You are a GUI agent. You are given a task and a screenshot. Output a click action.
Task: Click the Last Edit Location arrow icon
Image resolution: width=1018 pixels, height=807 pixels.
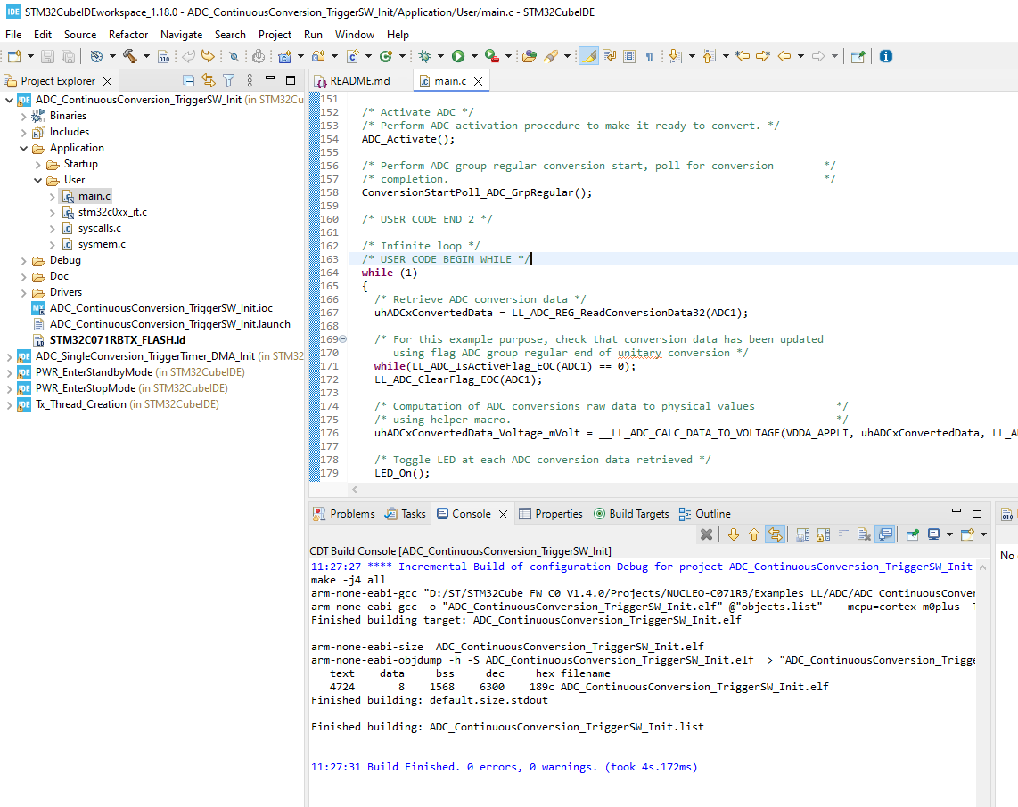(742, 56)
